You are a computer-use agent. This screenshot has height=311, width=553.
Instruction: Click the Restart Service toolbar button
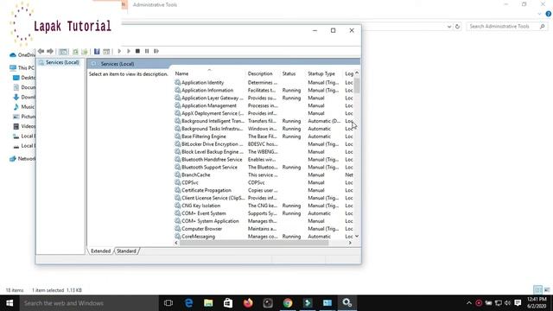point(156,51)
